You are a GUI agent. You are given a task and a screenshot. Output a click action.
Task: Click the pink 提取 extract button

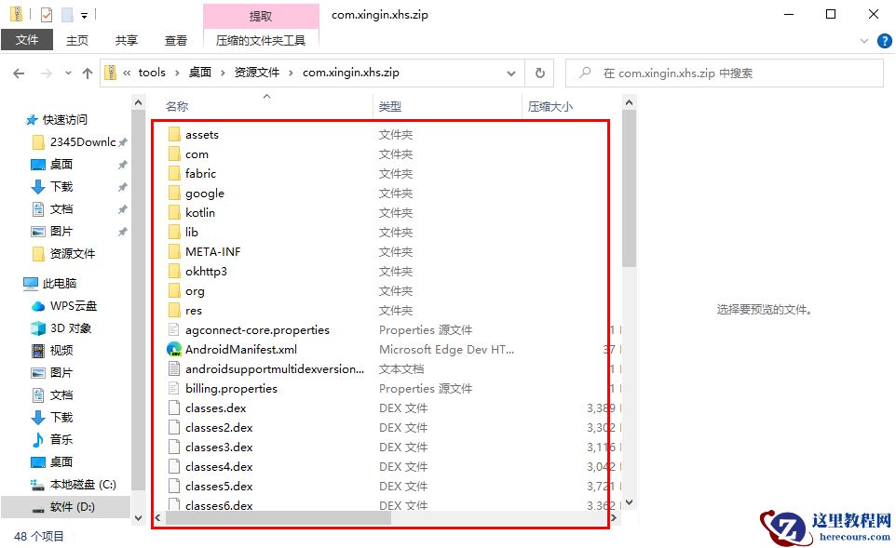point(261,15)
